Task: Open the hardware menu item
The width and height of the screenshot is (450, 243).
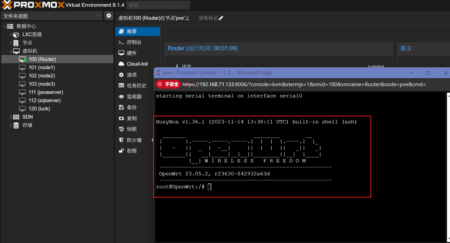Action: (132, 53)
